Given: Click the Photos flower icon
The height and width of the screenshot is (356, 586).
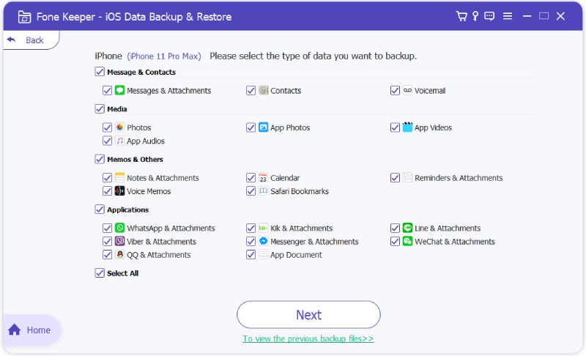Looking at the screenshot, I should [x=119, y=127].
